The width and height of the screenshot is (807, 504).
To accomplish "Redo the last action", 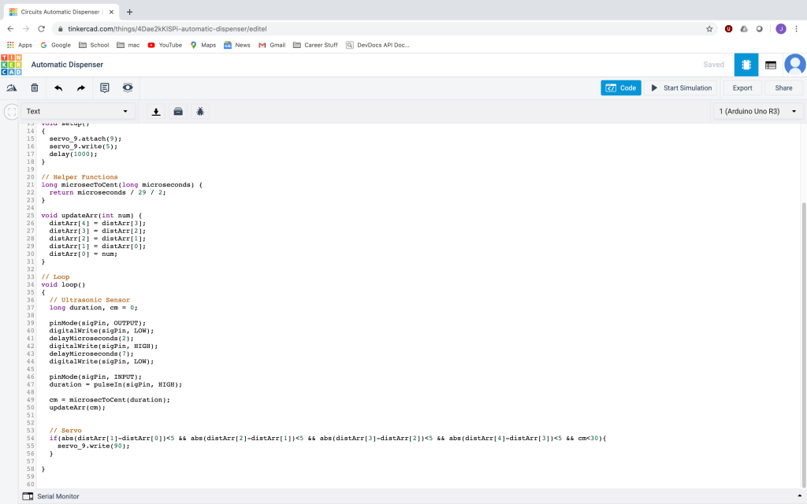I will click(80, 88).
